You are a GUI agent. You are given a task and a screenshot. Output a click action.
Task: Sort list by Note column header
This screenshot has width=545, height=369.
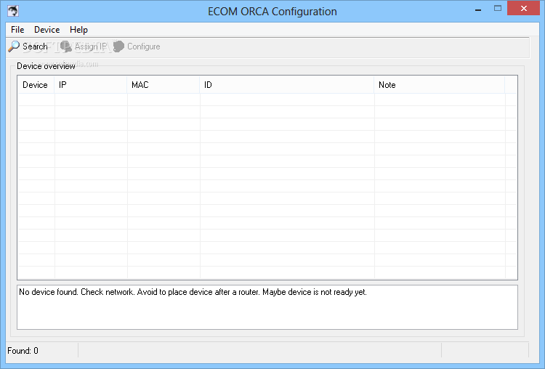440,85
